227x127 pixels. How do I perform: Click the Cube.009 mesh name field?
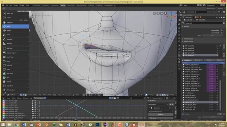coord(204,23)
